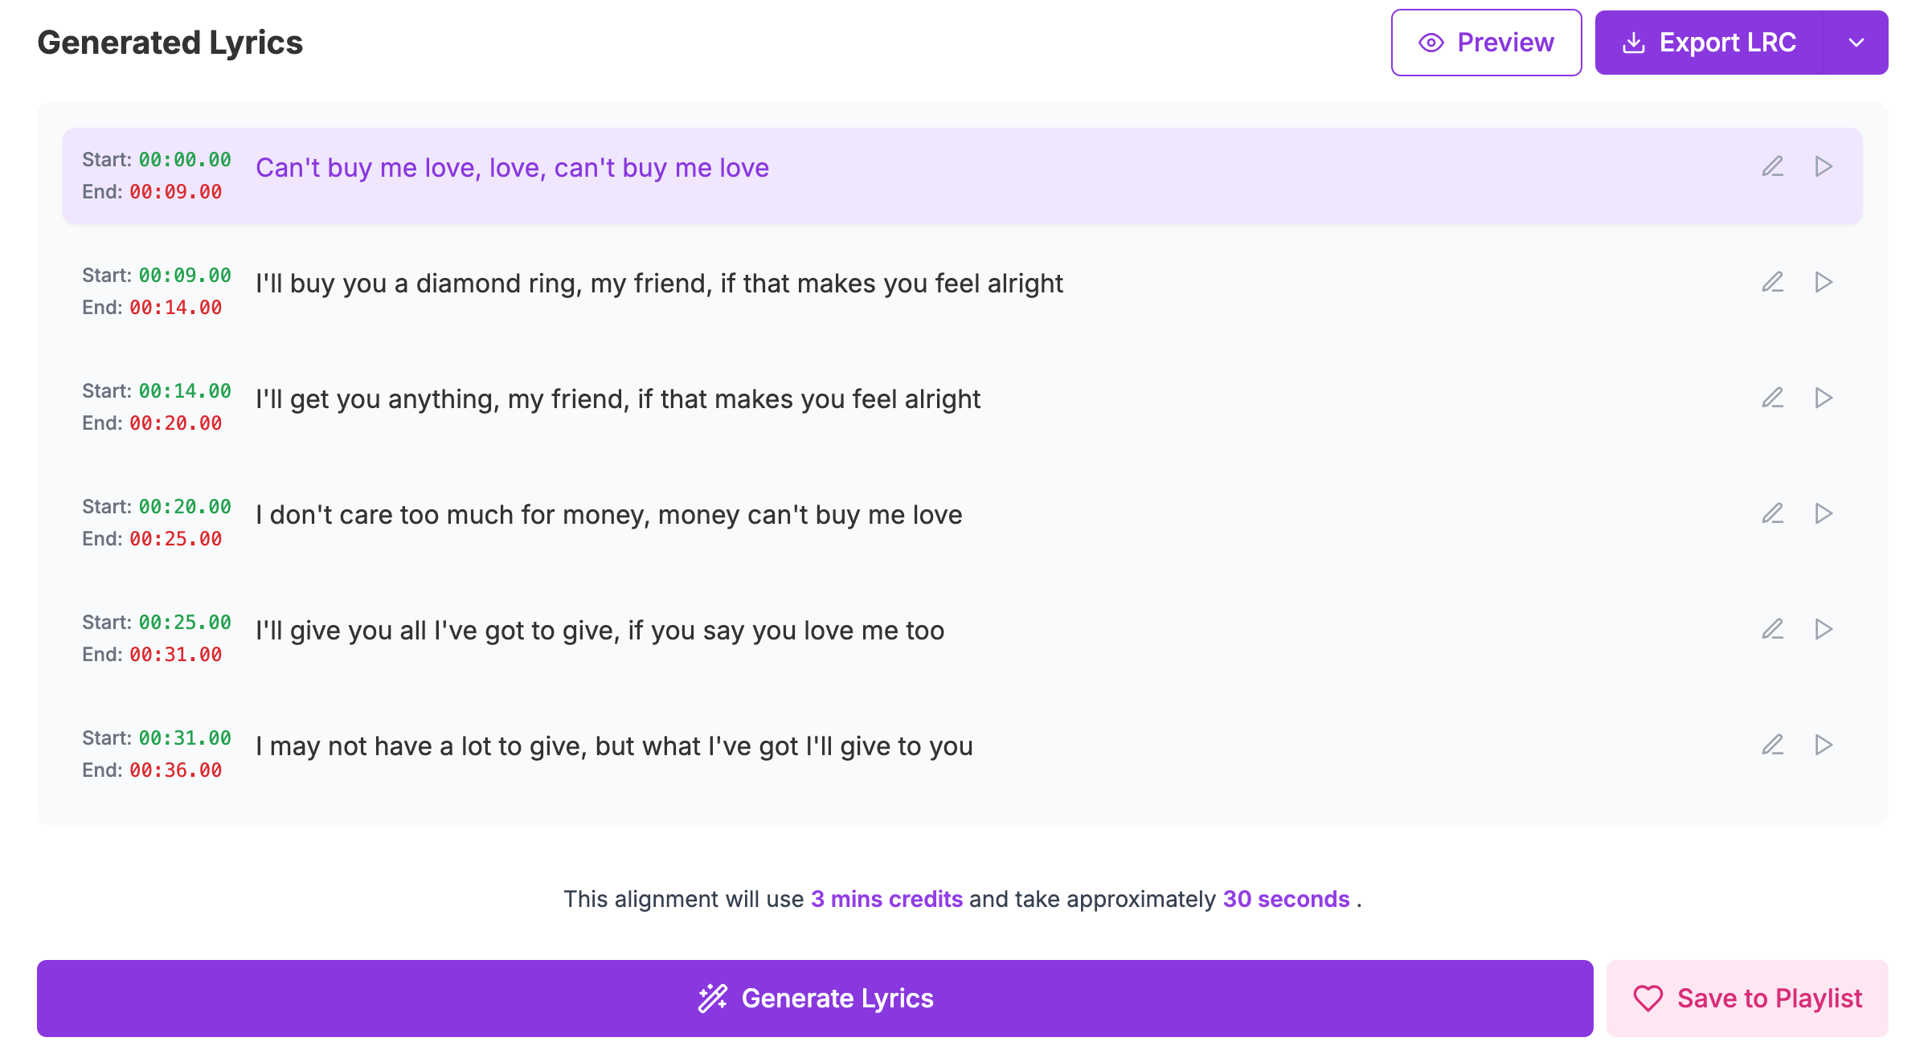
Task: Click the end time 00:14.00
Action: coord(176,308)
